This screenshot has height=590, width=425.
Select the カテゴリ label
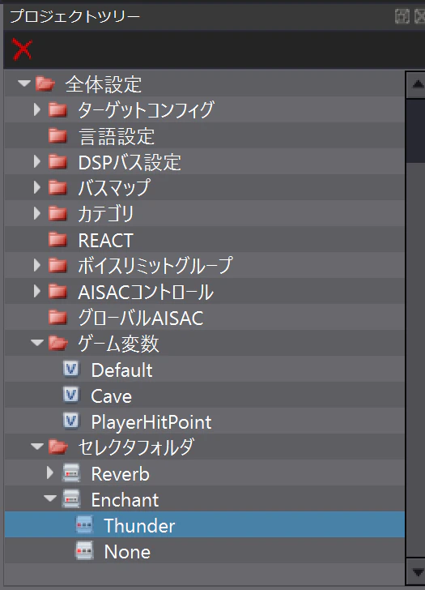(x=105, y=214)
